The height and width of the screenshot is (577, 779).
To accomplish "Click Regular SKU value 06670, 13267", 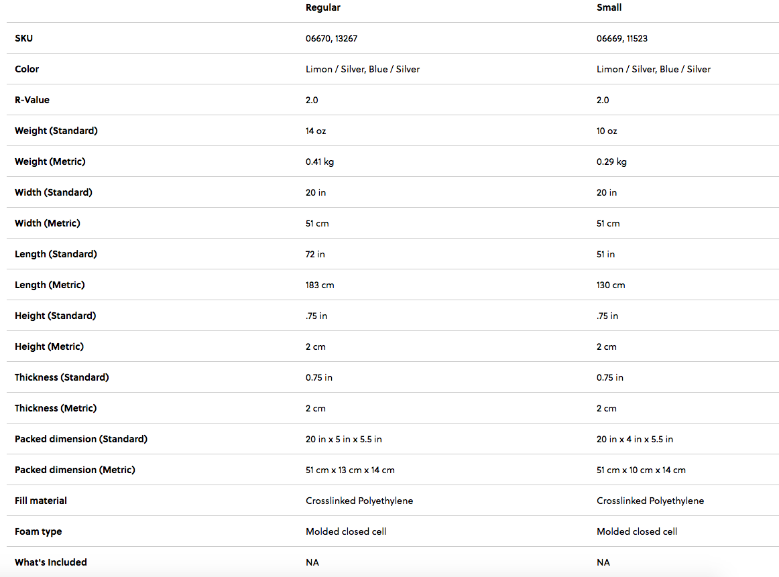I will click(x=331, y=38).
